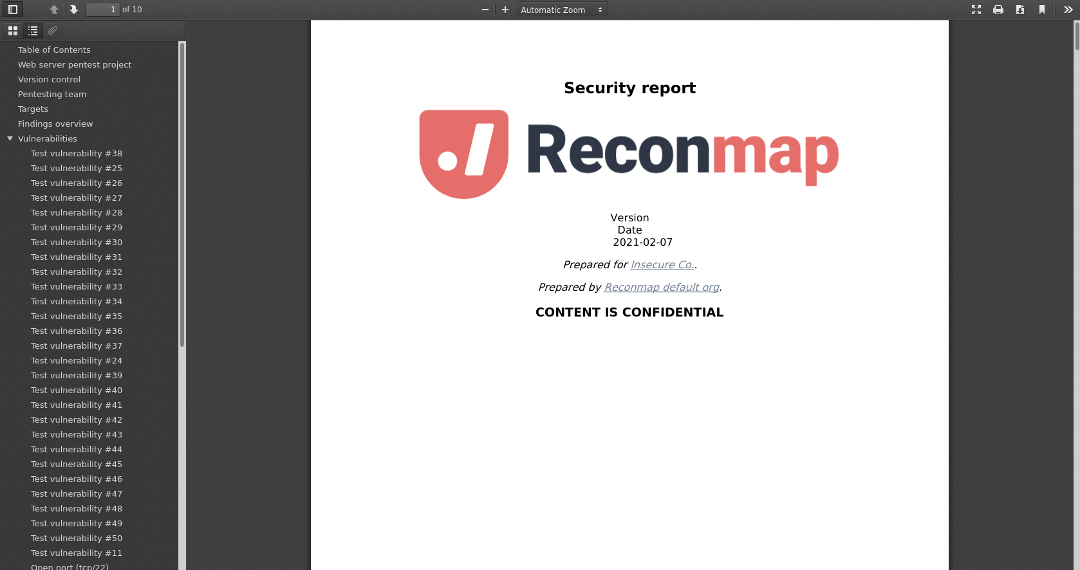Image resolution: width=1080 pixels, height=570 pixels.
Task: Print the document icon
Action: click(x=998, y=10)
